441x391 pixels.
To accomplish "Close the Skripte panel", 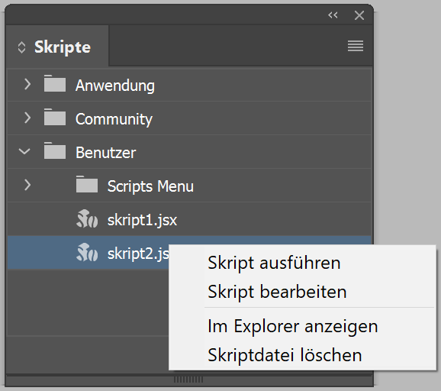I will [359, 15].
